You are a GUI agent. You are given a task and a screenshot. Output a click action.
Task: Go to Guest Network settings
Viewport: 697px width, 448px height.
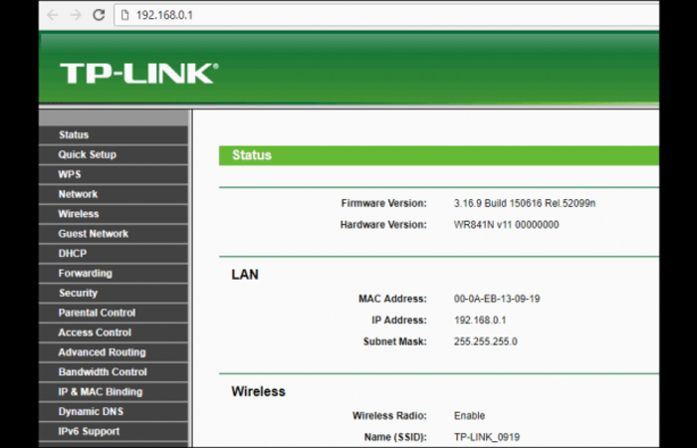click(x=114, y=234)
